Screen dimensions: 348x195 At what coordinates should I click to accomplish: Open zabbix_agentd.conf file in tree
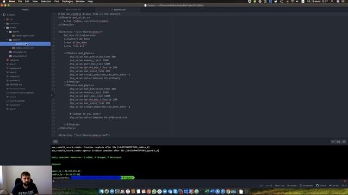24,36
